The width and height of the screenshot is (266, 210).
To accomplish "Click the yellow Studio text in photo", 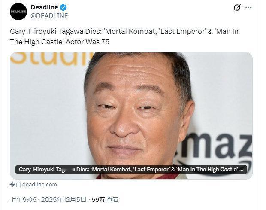I will (x=51, y=59).
